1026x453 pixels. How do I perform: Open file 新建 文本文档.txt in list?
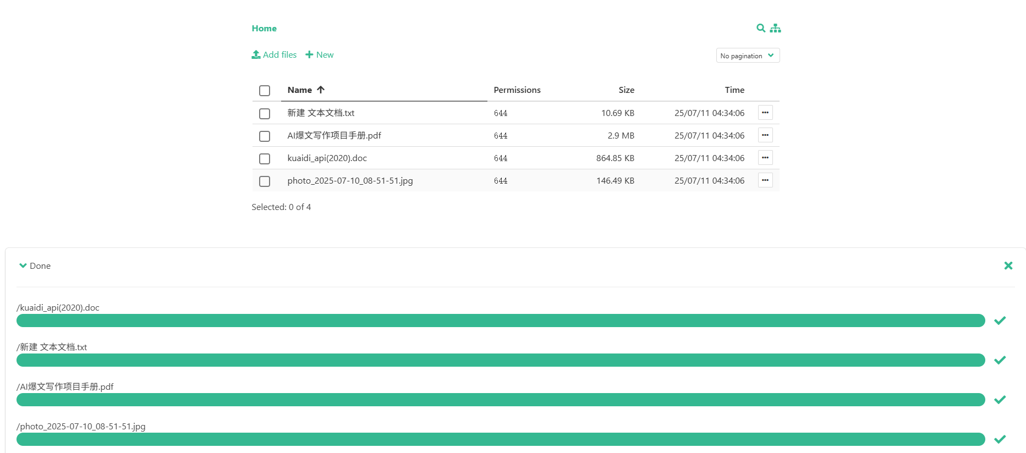point(321,113)
